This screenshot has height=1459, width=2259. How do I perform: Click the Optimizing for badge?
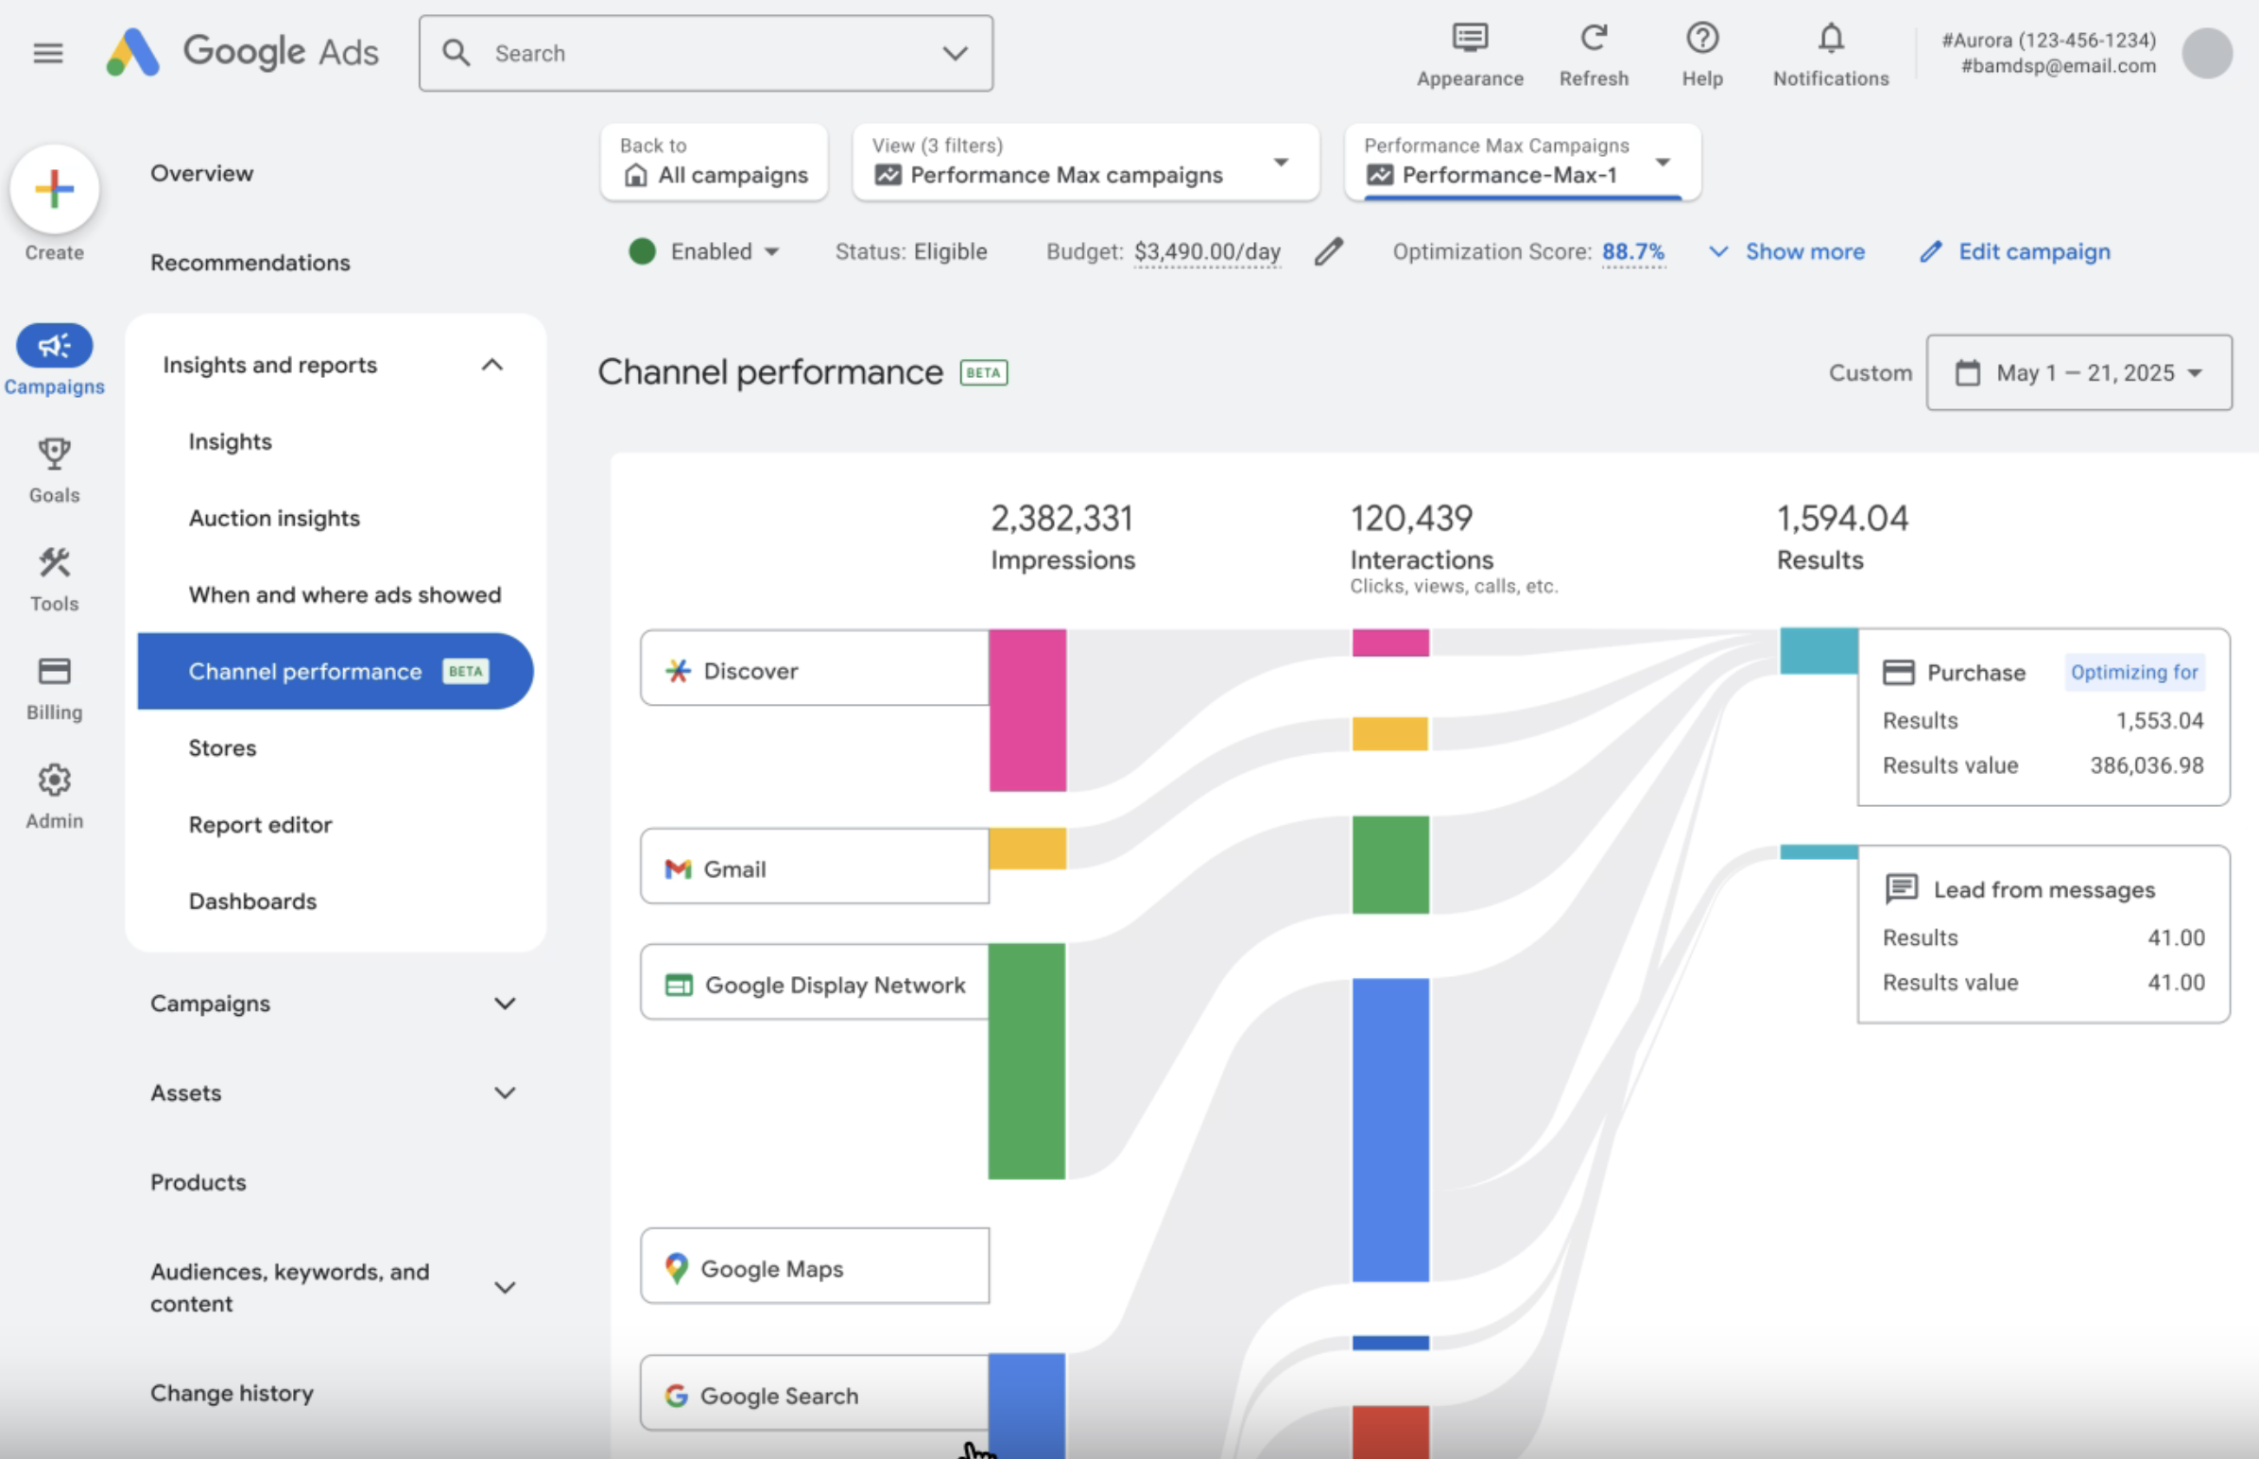point(2134,672)
